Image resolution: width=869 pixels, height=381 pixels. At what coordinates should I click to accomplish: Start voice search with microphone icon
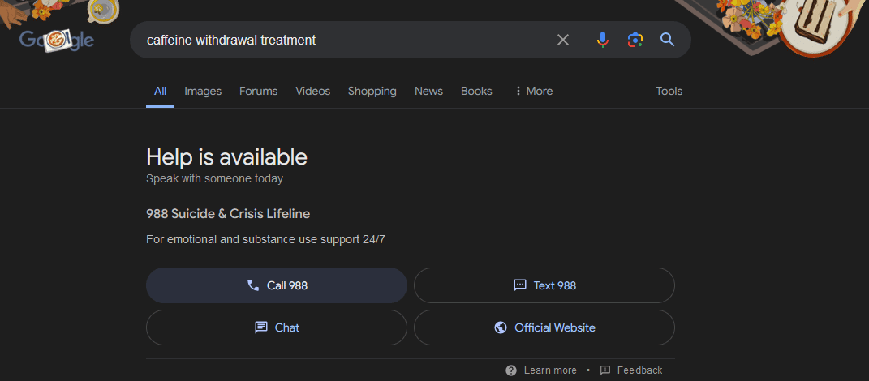click(602, 40)
